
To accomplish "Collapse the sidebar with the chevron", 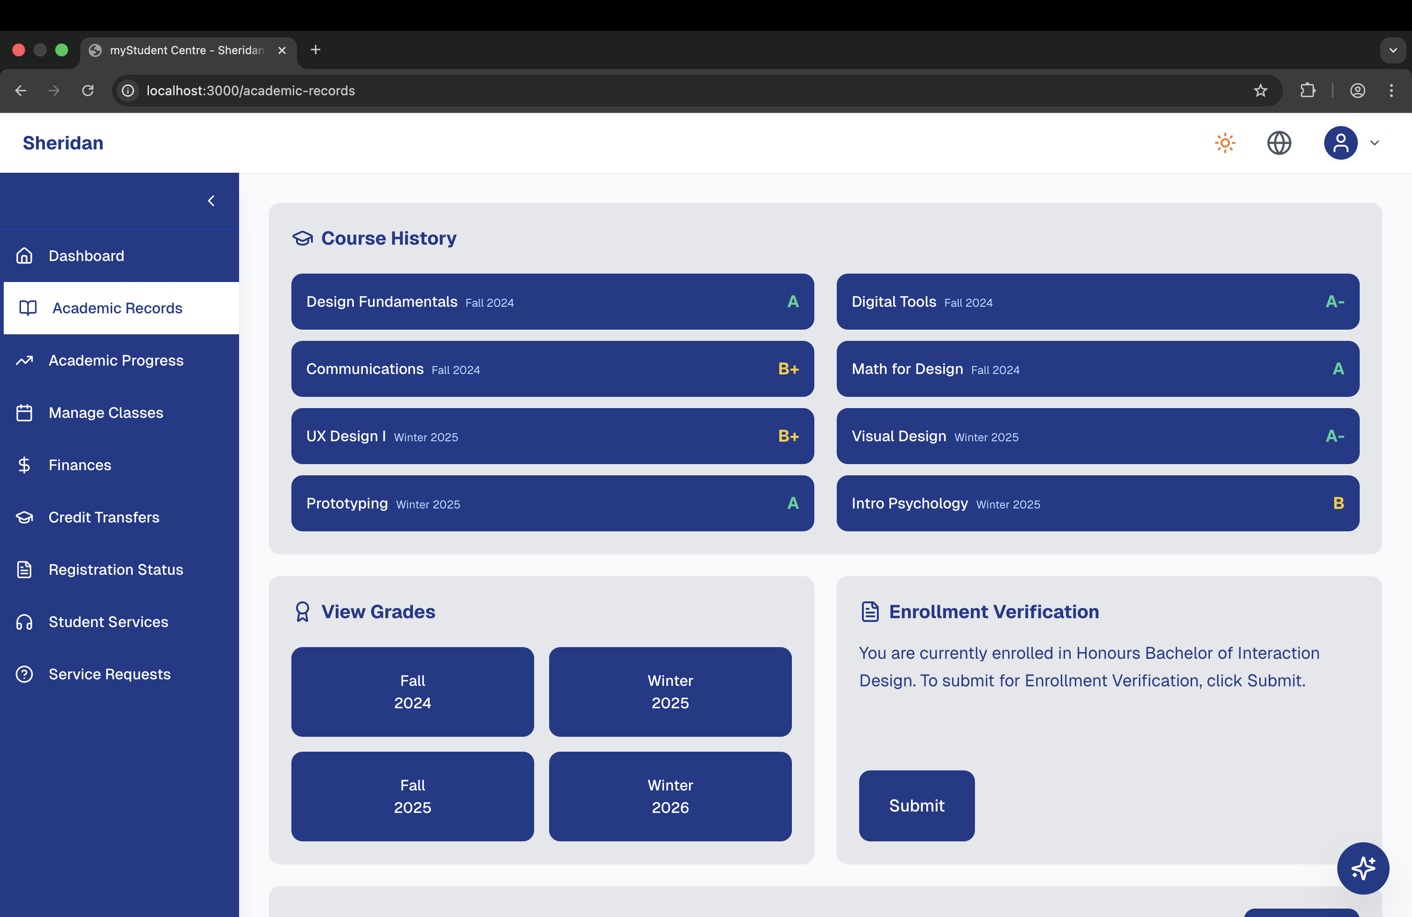I will (211, 201).
